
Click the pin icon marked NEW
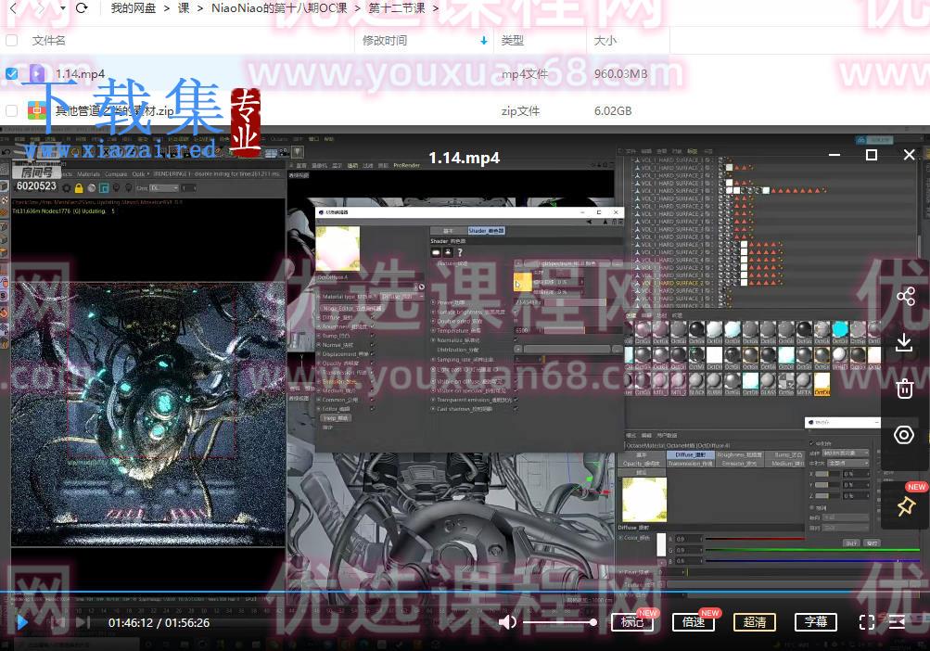point(905,506)
